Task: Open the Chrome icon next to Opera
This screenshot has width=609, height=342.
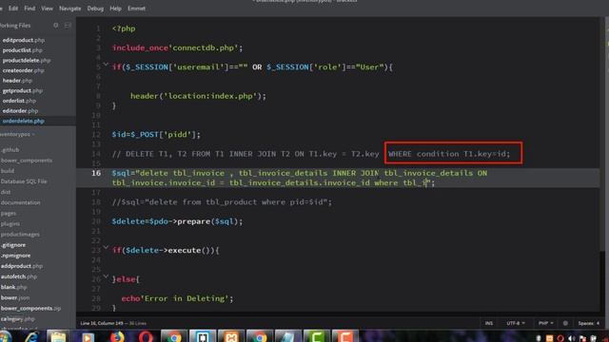Action: (x=174, y=336)
